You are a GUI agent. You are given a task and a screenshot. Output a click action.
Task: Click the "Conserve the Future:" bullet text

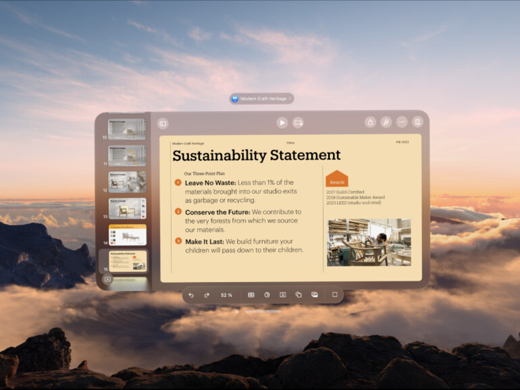217,212
